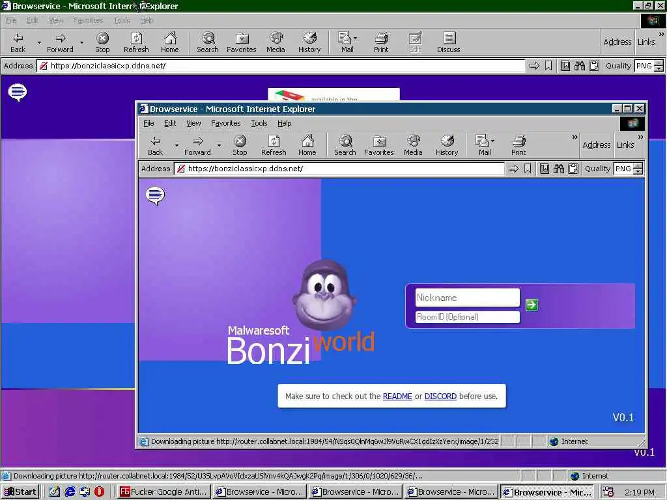Screen dimensions: 667x500
Task: Click front window address URL field
Action: click(339, 169)
